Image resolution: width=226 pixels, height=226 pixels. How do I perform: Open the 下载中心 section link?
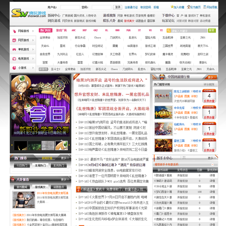coord(168,15)
